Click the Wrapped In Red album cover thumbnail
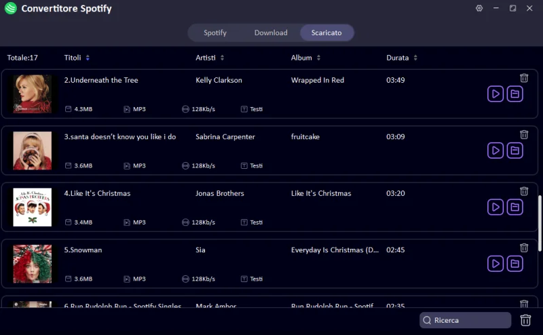 tap(32, 94)
